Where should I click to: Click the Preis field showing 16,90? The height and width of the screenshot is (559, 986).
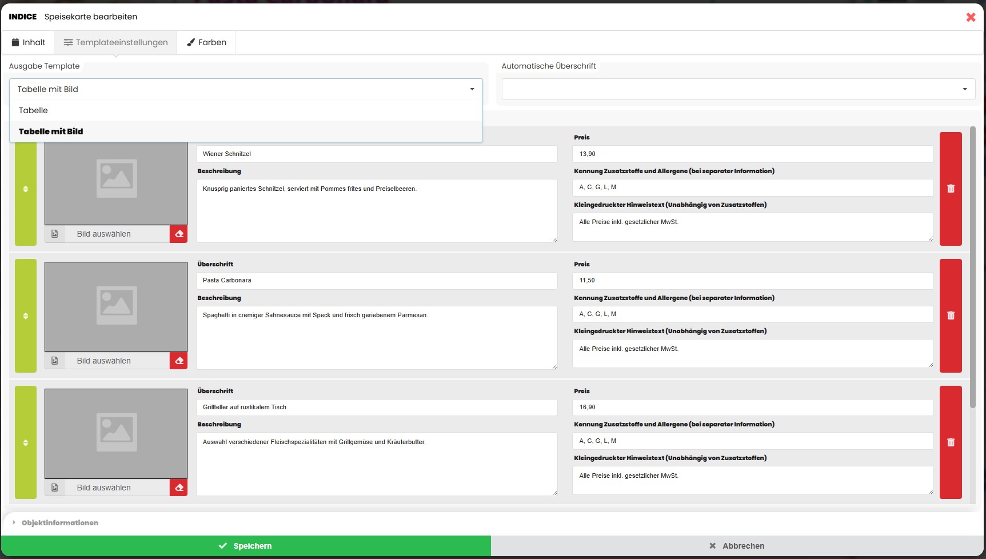coord(752,407)
